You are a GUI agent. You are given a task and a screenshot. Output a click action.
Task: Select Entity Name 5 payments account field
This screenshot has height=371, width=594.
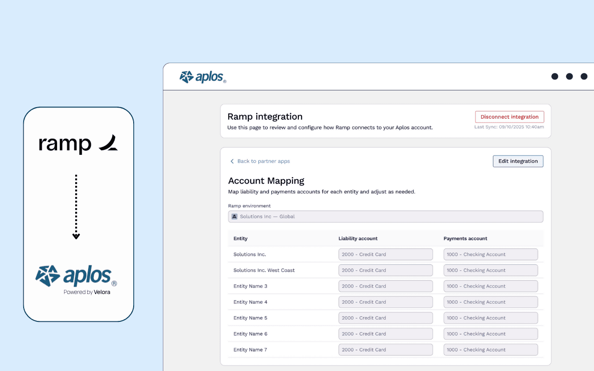tap(491, 318)
